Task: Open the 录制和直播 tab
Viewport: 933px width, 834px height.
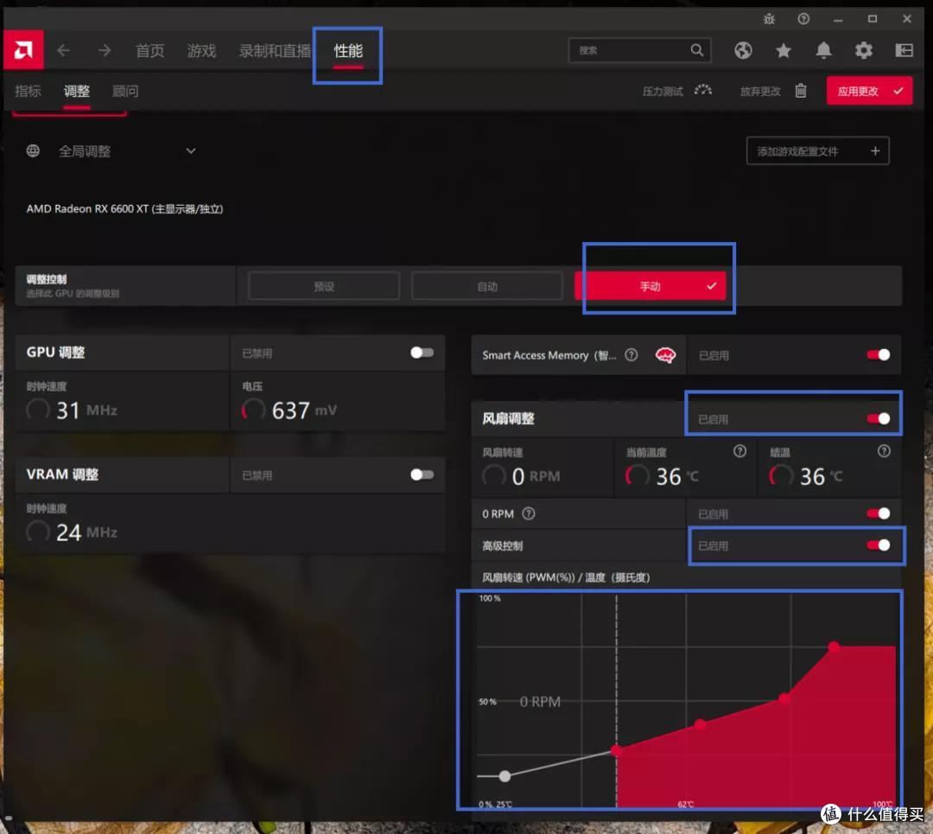Action: tap(275, 51)
